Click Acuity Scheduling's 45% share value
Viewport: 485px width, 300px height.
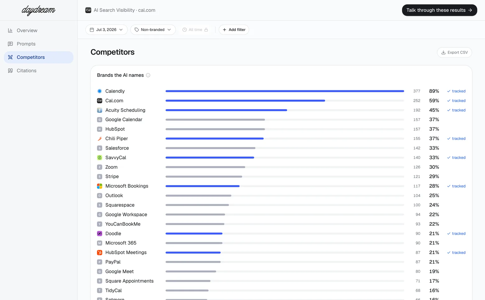click(x=434, y=110)
